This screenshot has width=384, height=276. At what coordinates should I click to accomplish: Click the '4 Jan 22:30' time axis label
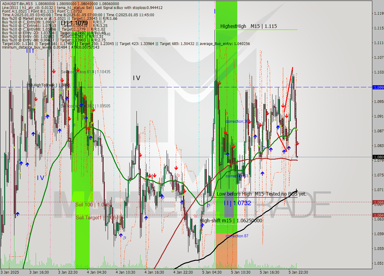[183, 272]
